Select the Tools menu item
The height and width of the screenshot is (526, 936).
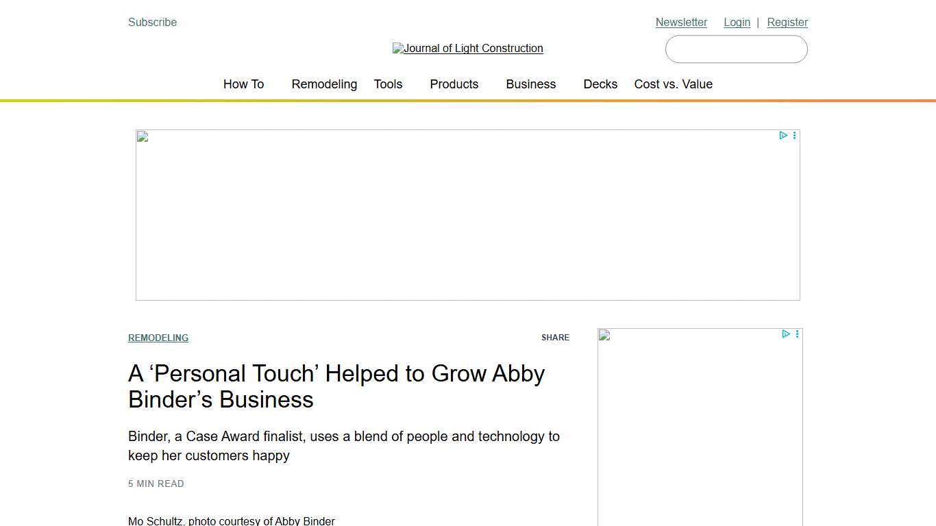pos(388,84)
